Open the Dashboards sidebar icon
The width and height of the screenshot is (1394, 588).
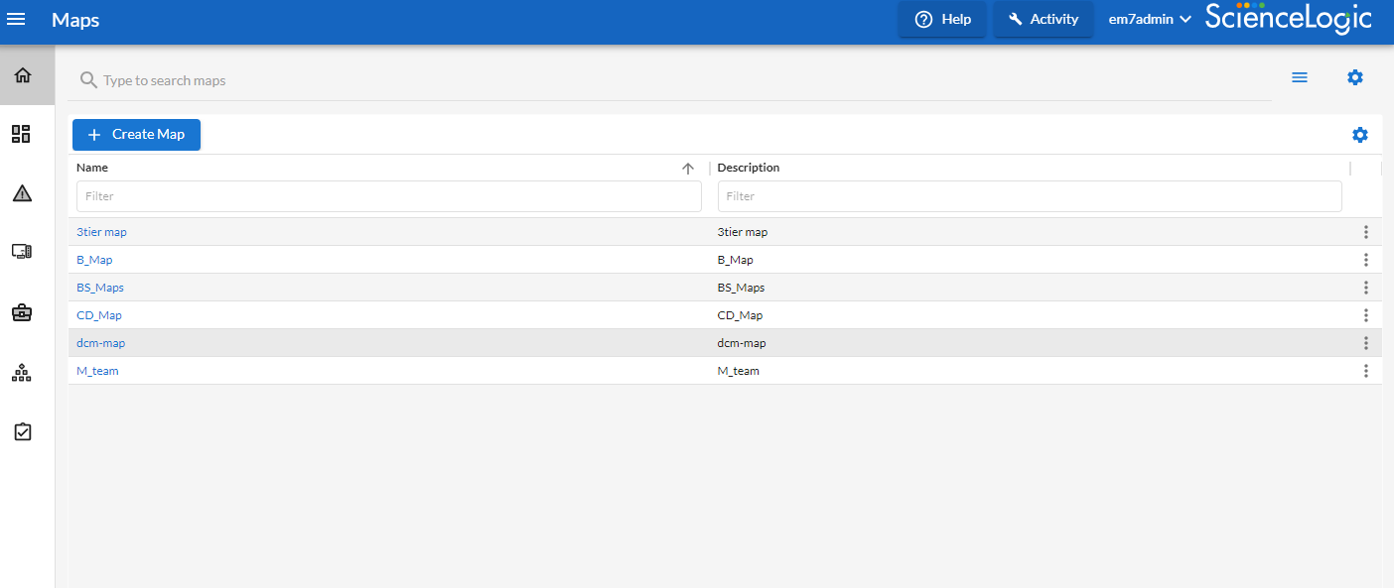tap(22, 134)
